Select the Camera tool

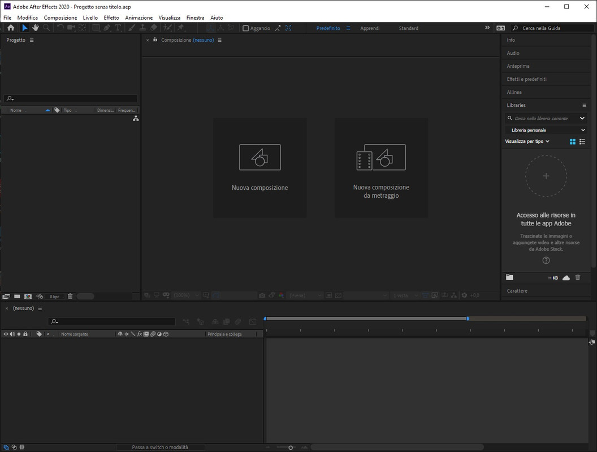point(71,28)
